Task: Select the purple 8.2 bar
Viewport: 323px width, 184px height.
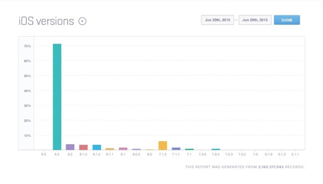Action: point(70,147)
